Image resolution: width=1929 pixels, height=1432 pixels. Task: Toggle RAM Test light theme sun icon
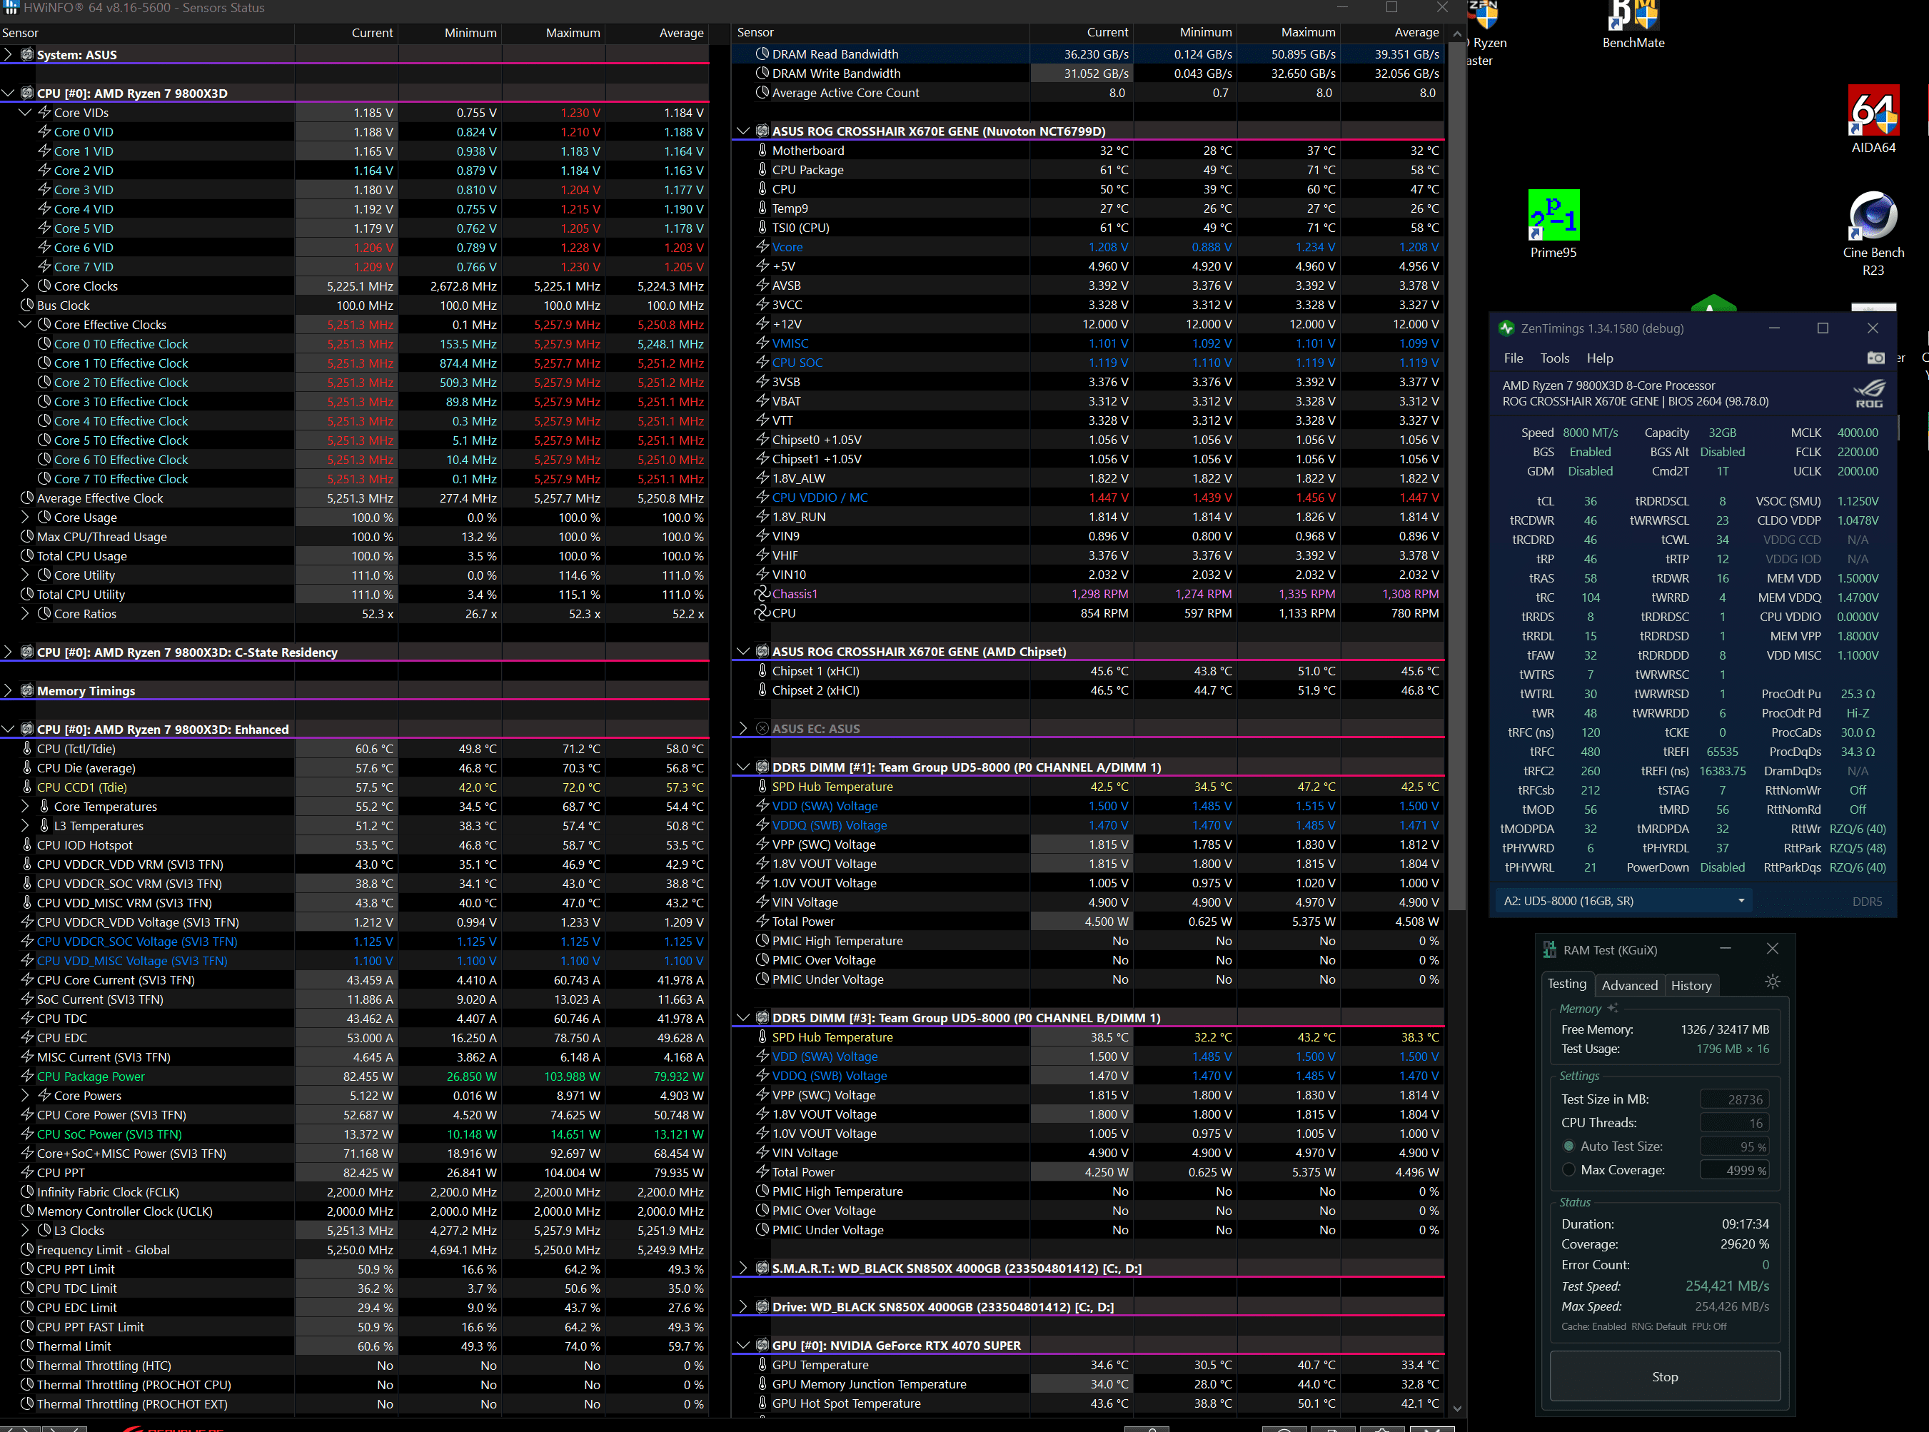click(1772, 982)
